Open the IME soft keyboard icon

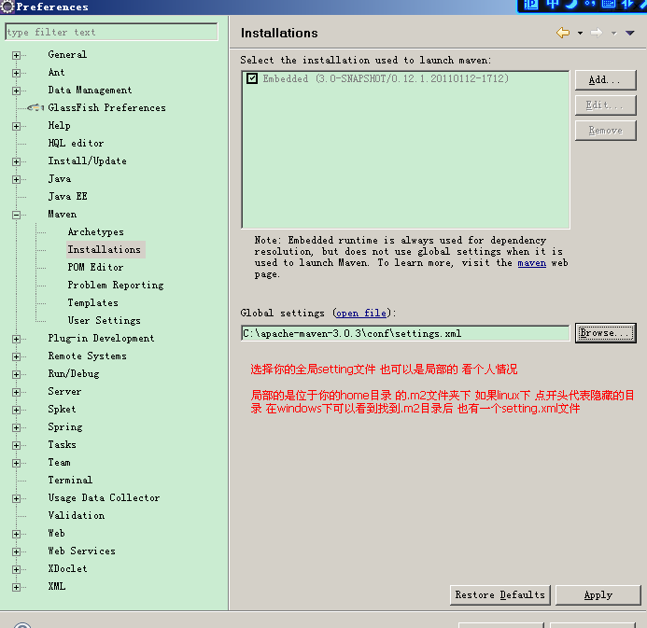pos(609,4)
